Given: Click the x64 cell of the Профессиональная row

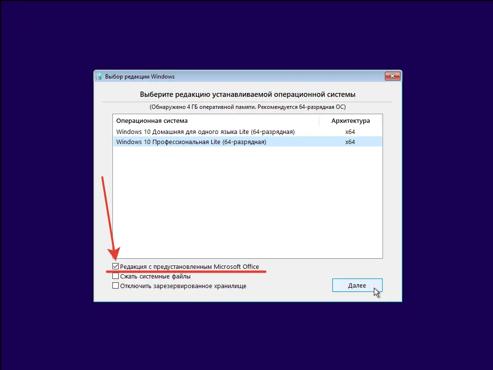Looking at the screenshot, I should (350, 142).
